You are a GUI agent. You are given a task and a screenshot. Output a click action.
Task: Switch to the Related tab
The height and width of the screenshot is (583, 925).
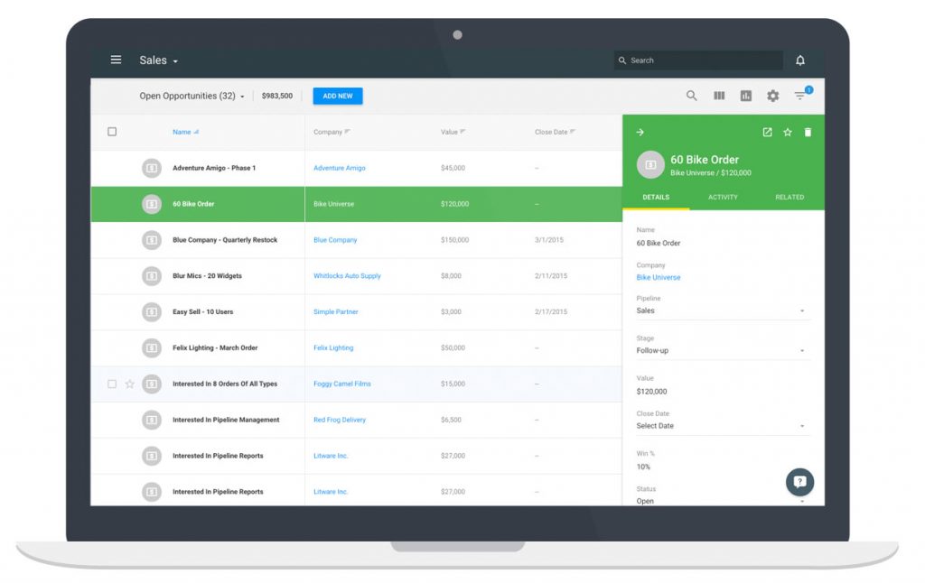[x=790, y=197]
